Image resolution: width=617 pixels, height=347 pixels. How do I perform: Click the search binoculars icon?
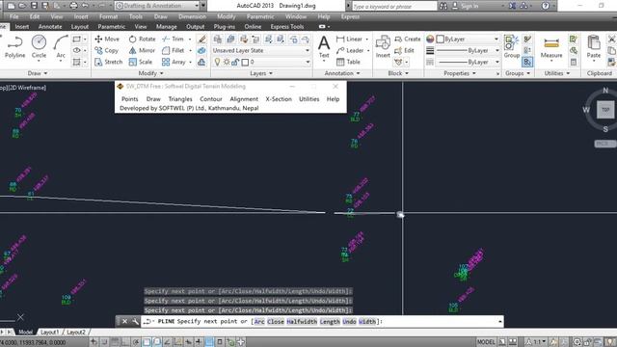443,6
